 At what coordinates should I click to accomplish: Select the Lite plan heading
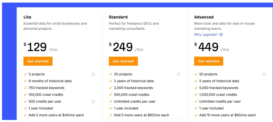coord(27,17)
